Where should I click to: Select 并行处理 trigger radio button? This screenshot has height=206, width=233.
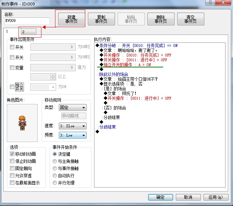[55, 183]
